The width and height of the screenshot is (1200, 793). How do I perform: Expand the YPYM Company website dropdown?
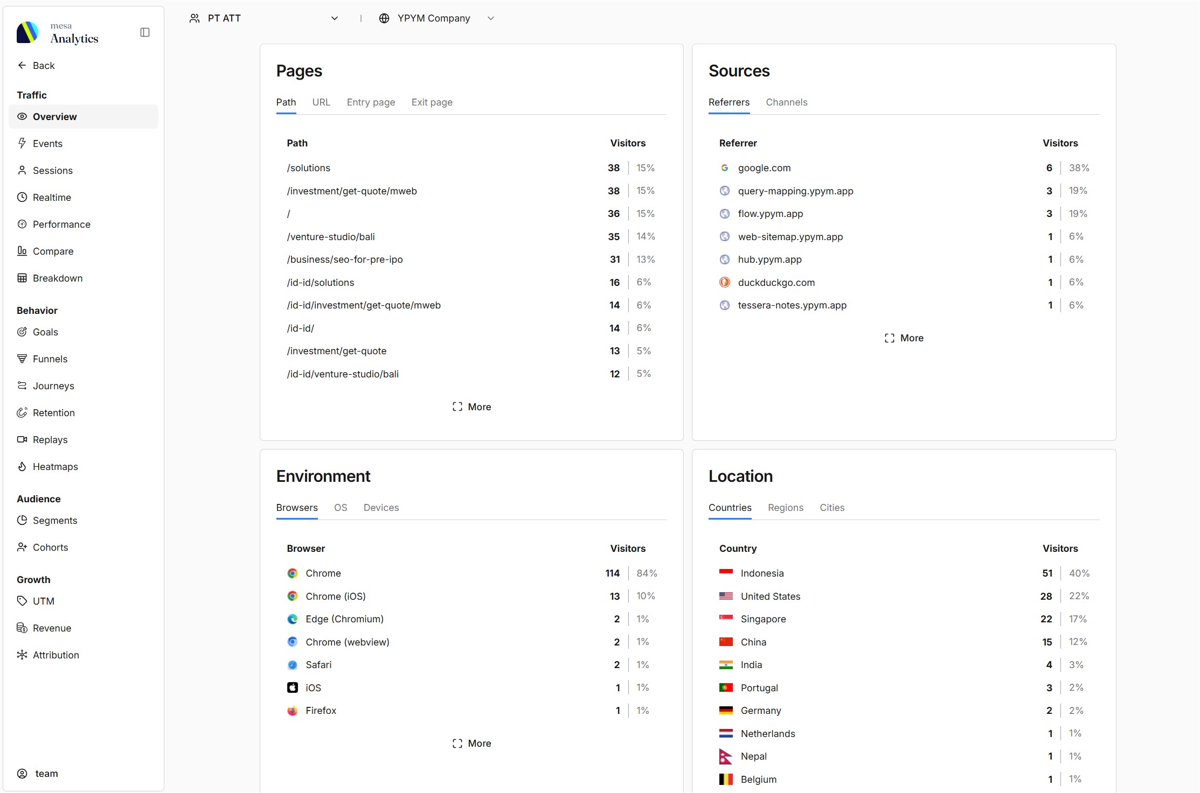[436, 18]
